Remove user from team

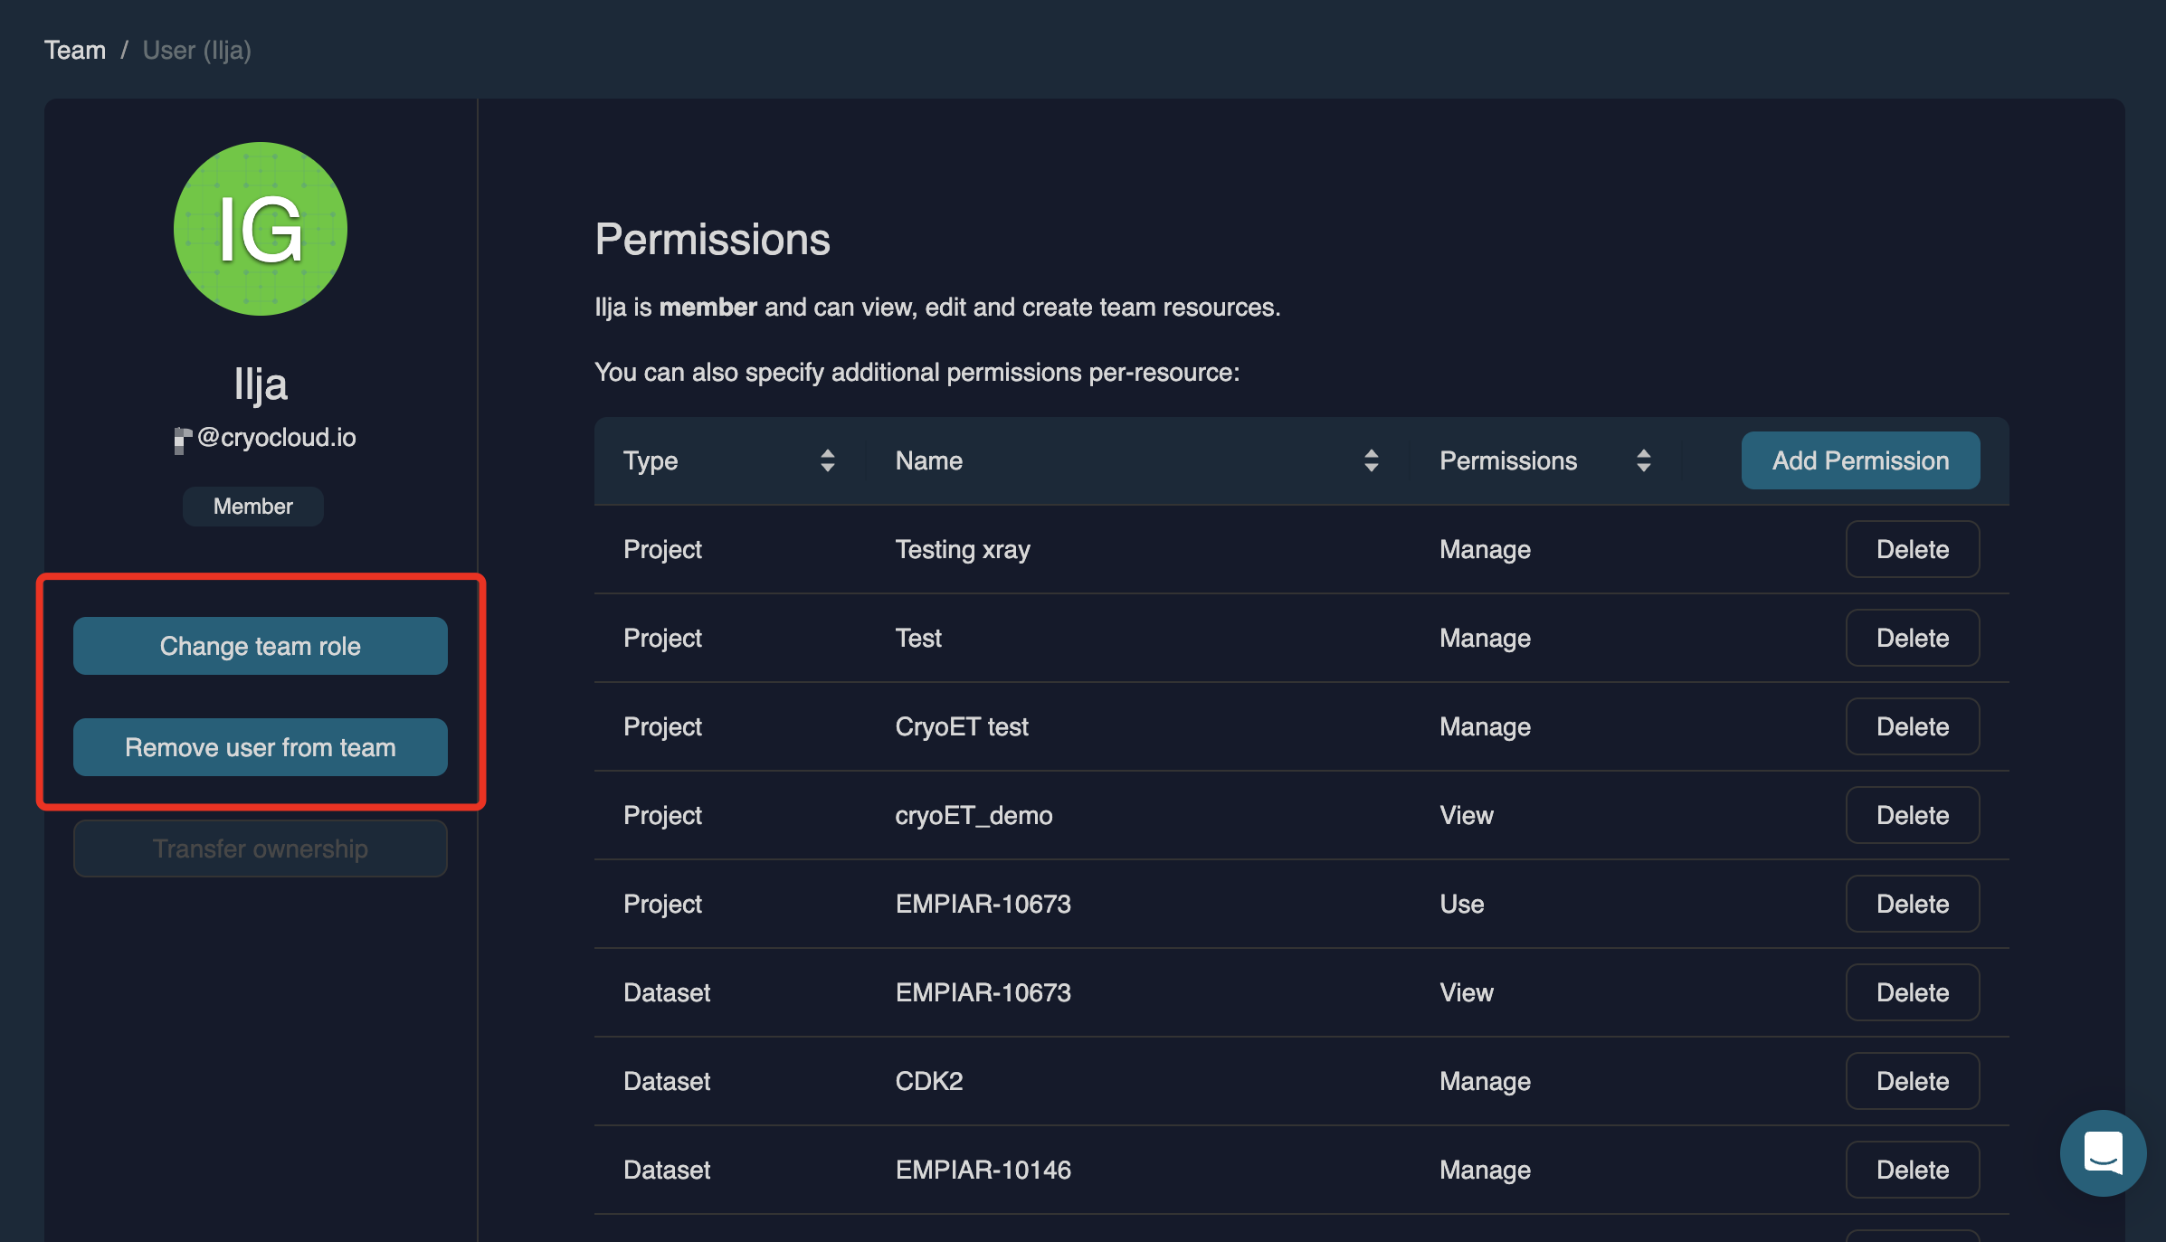click(261, 747)
